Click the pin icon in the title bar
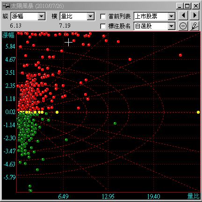Viewport: 202px width, 202px height. click(6, 6)
